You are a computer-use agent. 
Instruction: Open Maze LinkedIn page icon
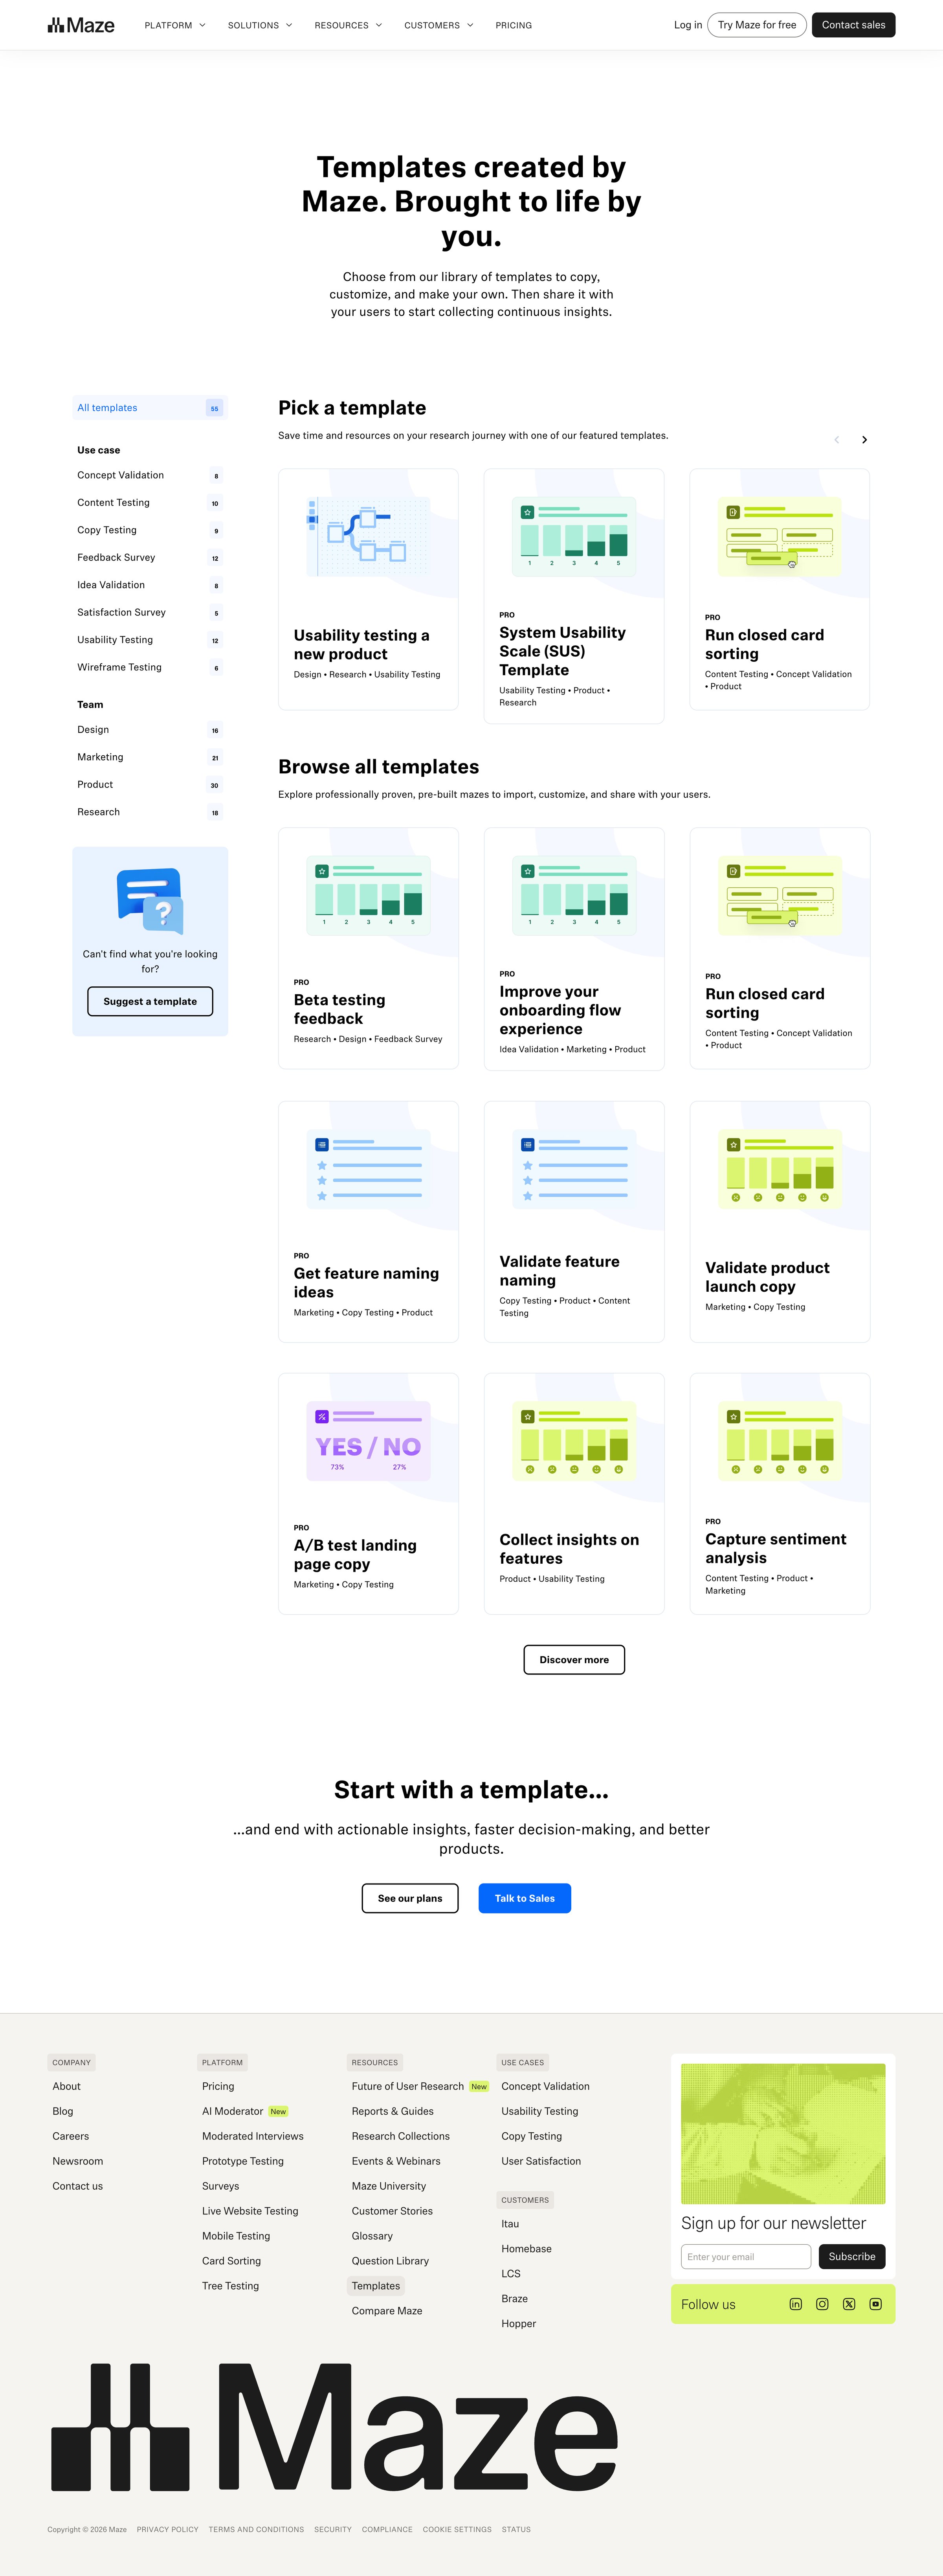pos(796,2304)
